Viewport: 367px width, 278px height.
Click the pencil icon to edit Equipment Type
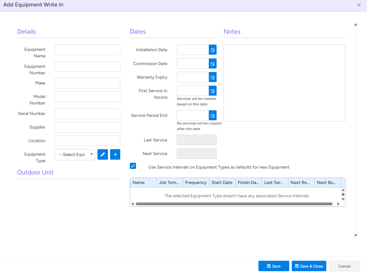103,154
